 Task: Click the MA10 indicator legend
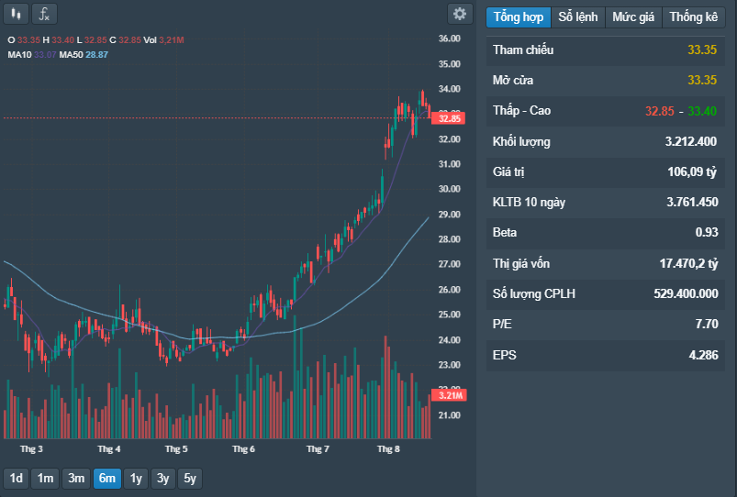(32, 54)
